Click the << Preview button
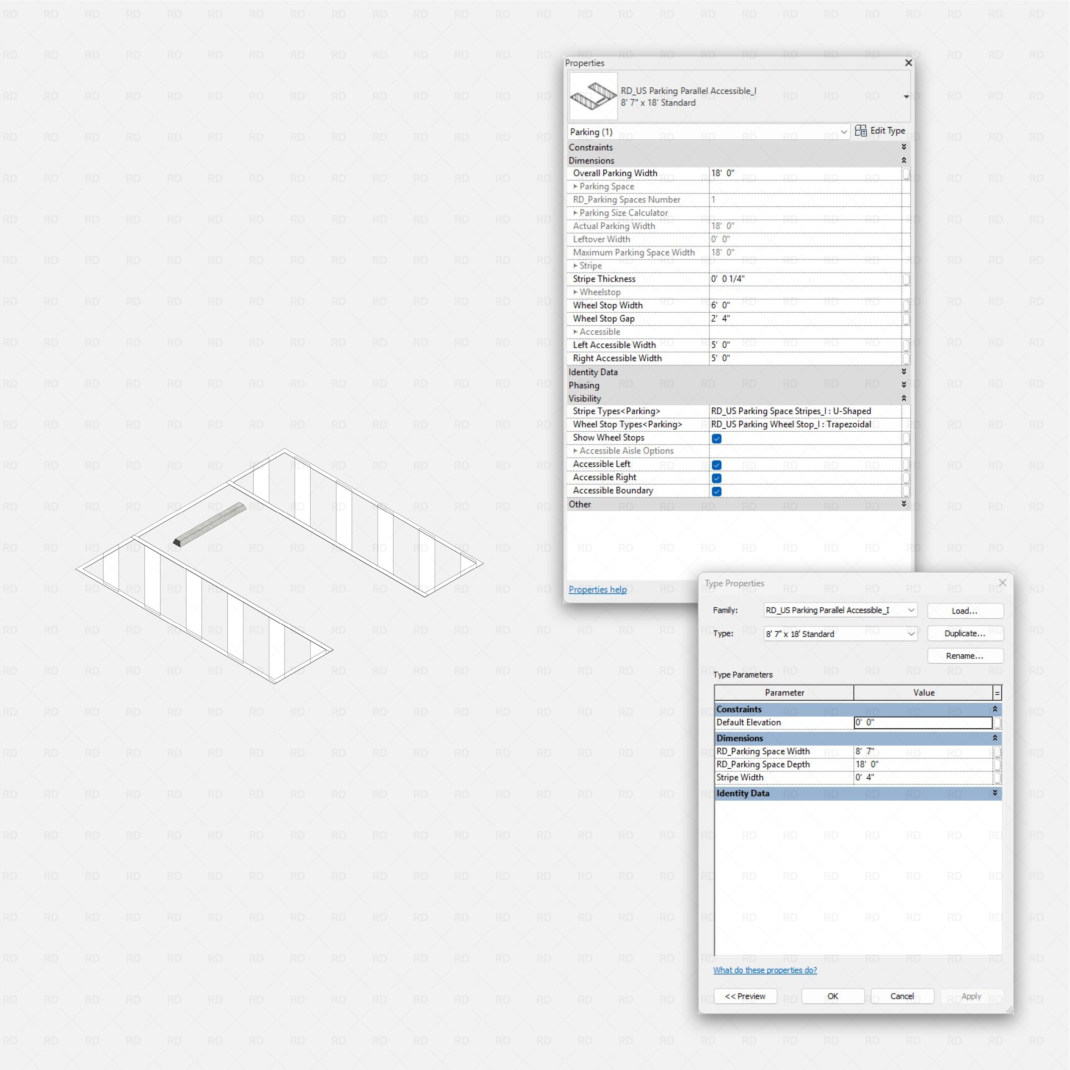Viewport: 1070px width, 1070px height. (745, 996)
